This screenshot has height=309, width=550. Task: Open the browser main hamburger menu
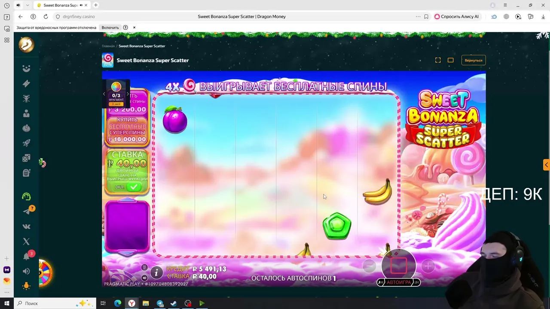pos(505,5)
